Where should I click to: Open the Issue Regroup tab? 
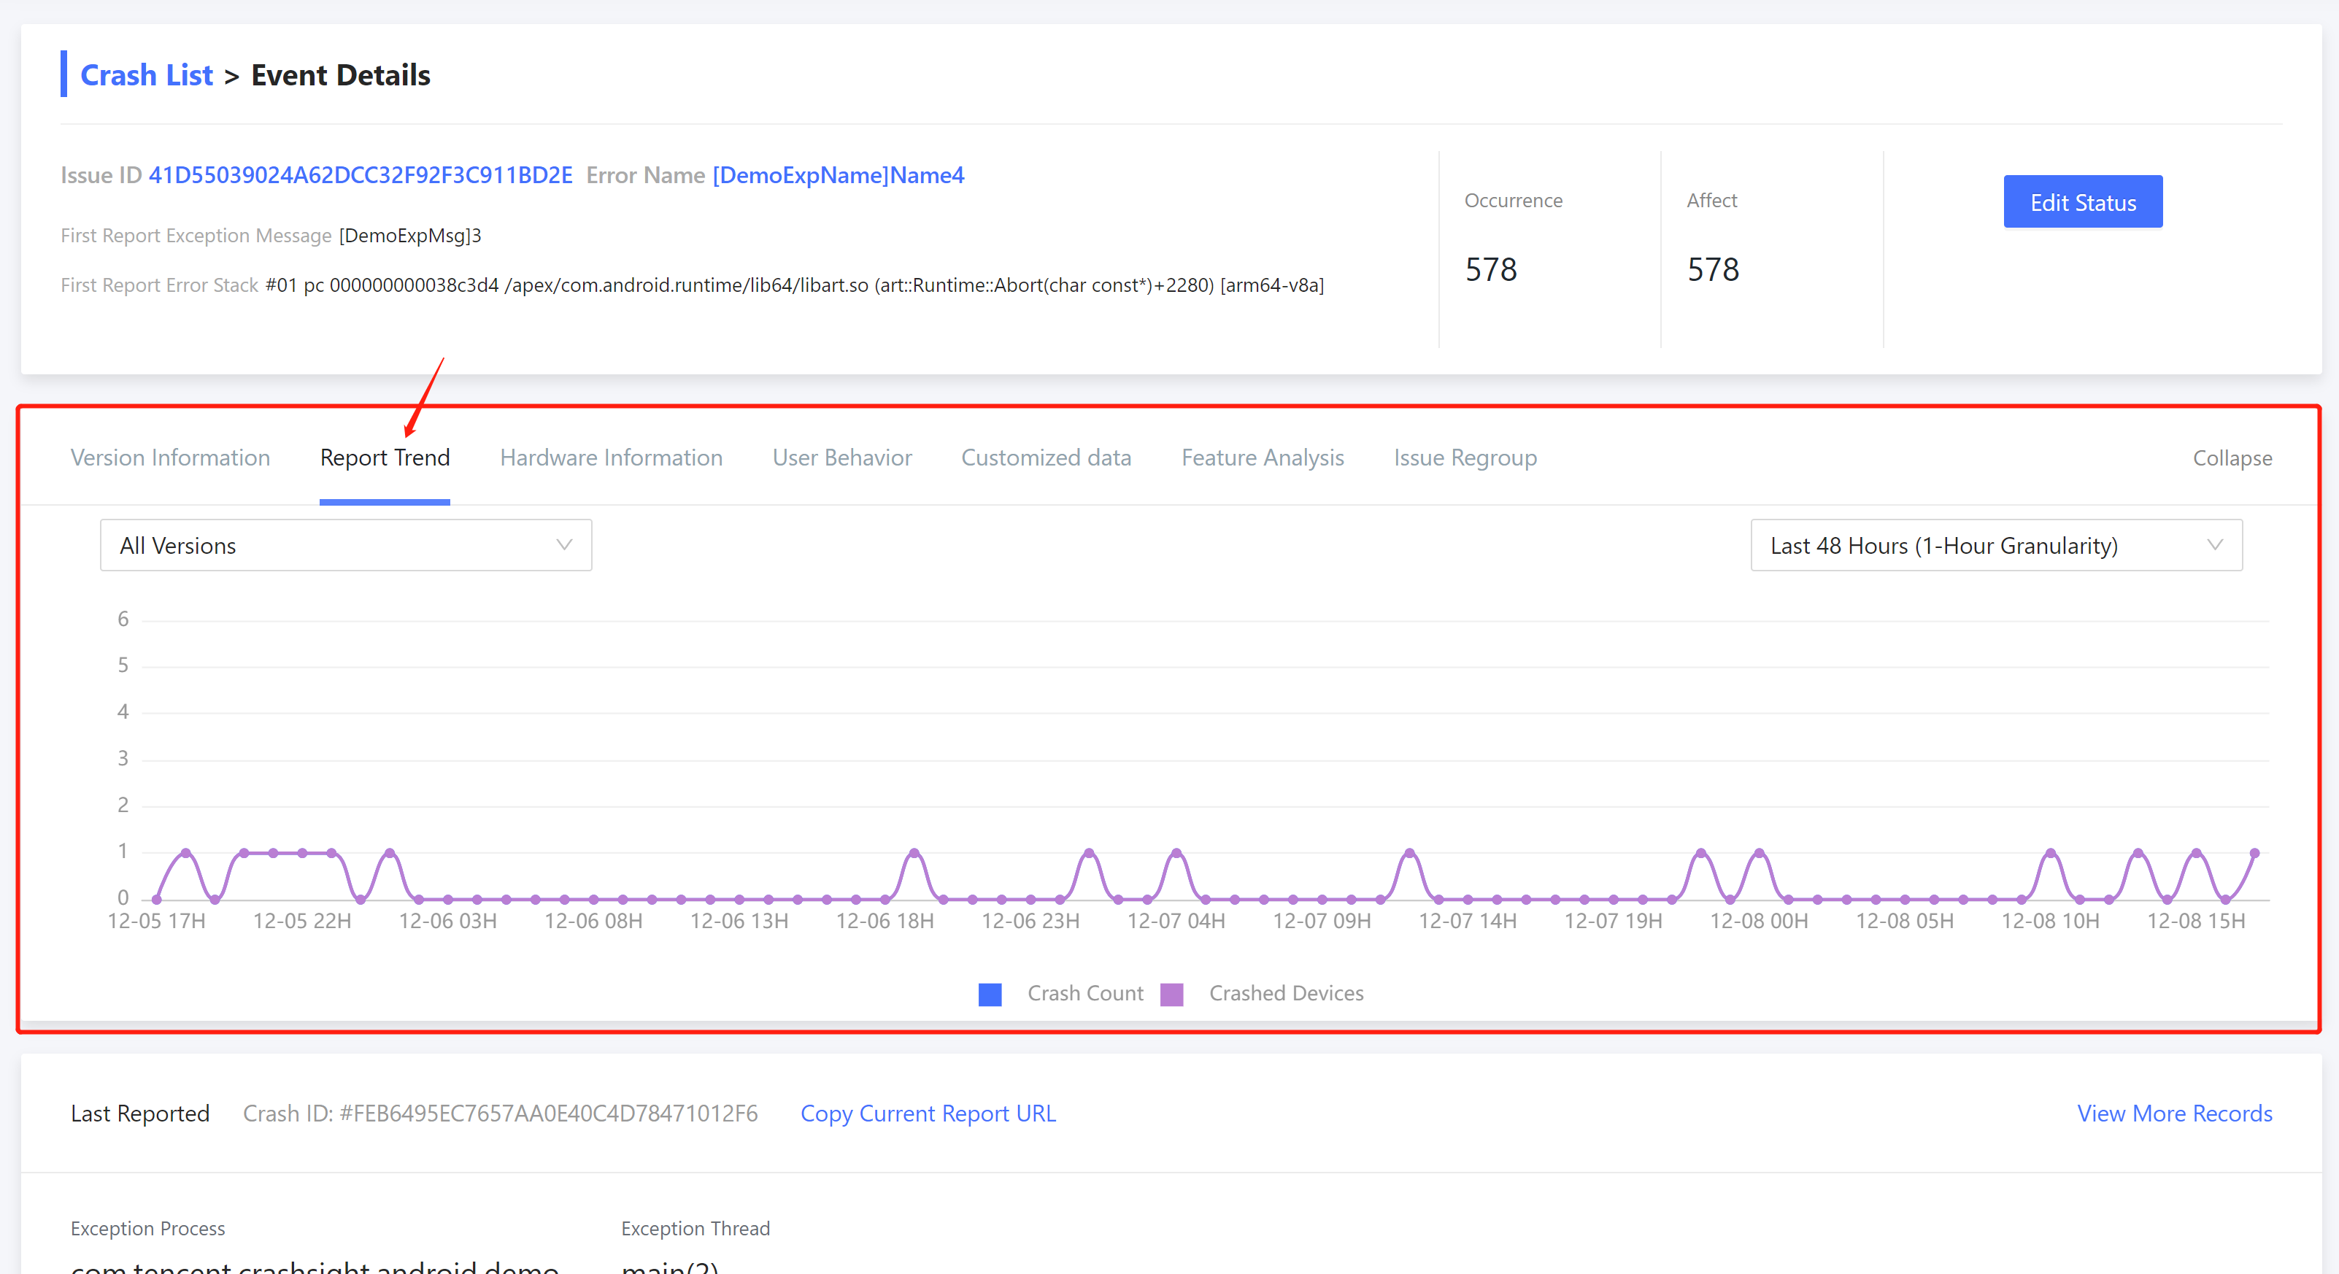[1465, 458]
